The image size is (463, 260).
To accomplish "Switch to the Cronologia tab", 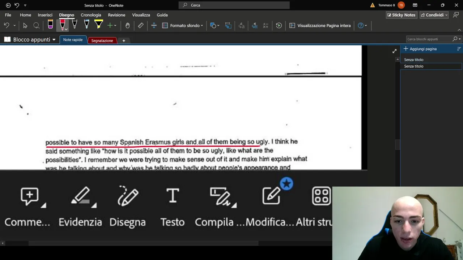I will (x=91, y=15).
